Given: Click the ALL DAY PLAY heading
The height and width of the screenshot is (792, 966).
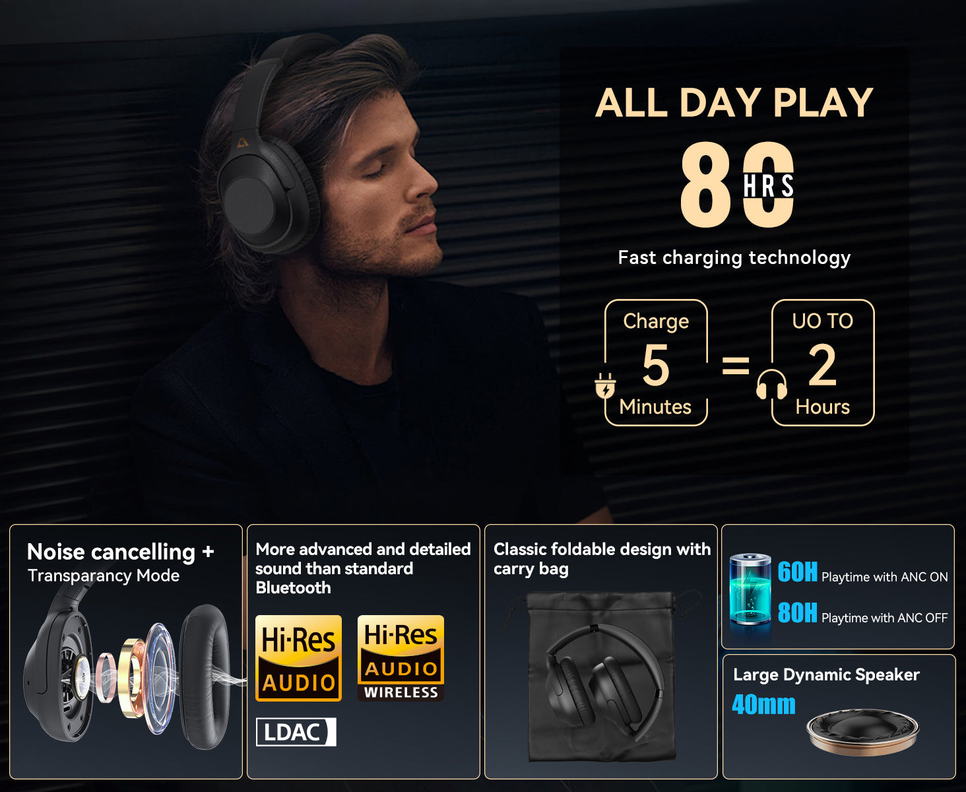Looking at the screenshot, I should tap(734, 103).
